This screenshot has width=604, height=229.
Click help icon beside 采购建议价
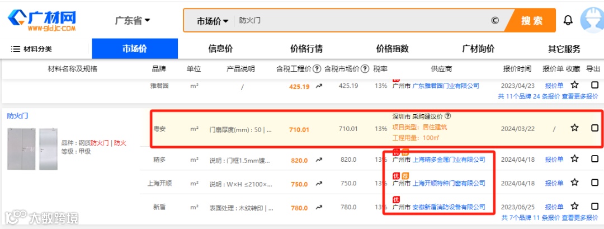(x=448, y=116)
